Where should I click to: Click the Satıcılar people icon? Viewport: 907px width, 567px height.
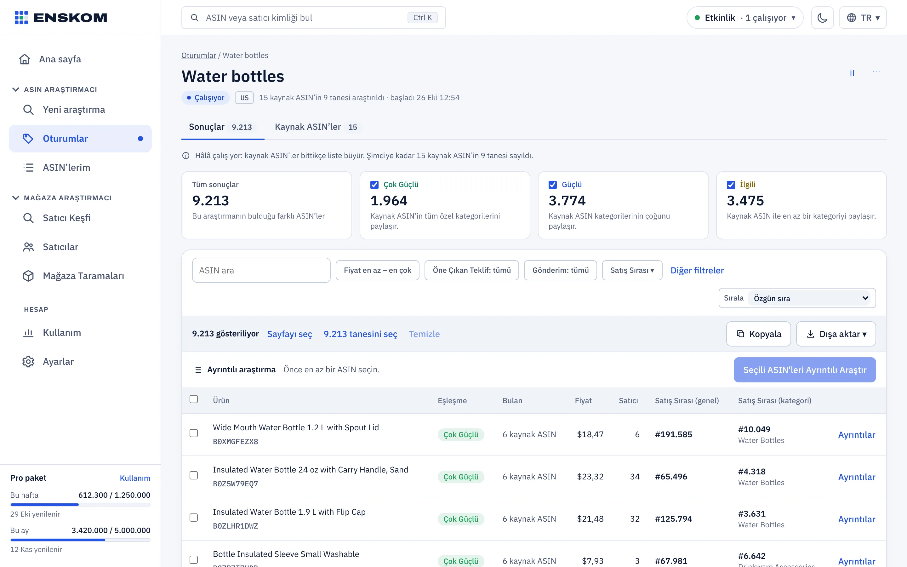tap(28, 247)
